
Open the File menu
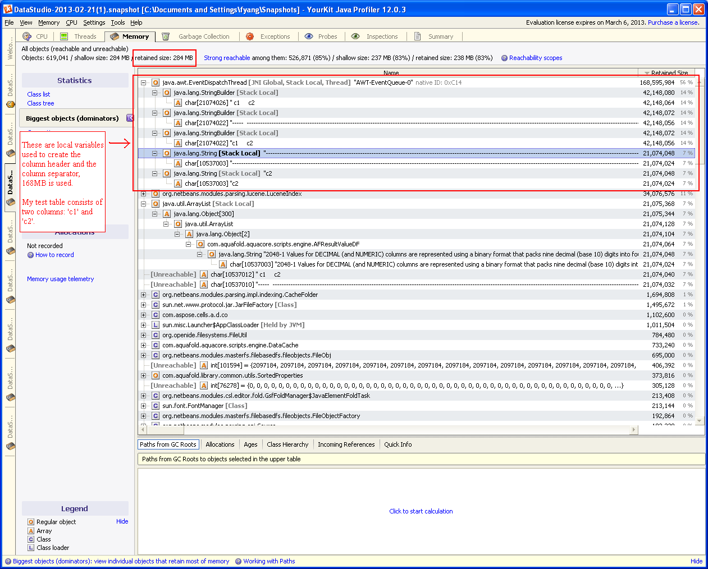[x=9, y=22]
